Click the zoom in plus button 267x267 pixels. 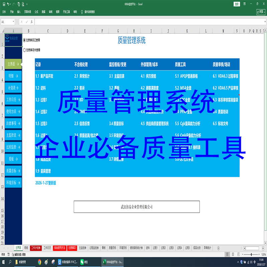(x=259, y=254)
